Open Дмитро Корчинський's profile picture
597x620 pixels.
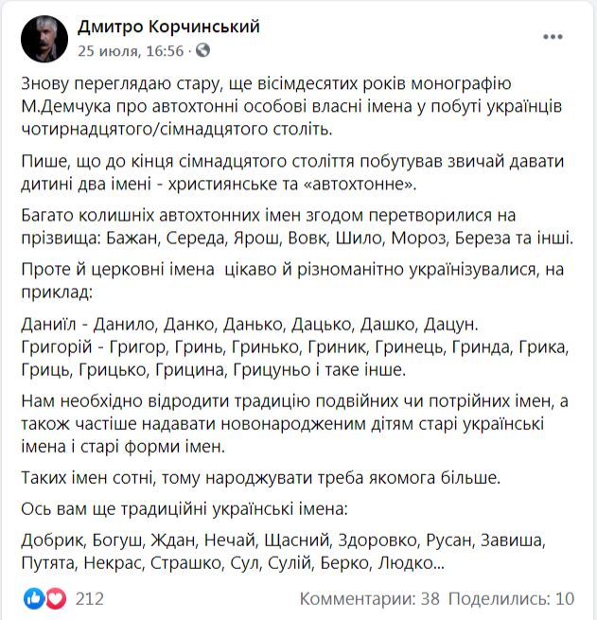[44, 39]
